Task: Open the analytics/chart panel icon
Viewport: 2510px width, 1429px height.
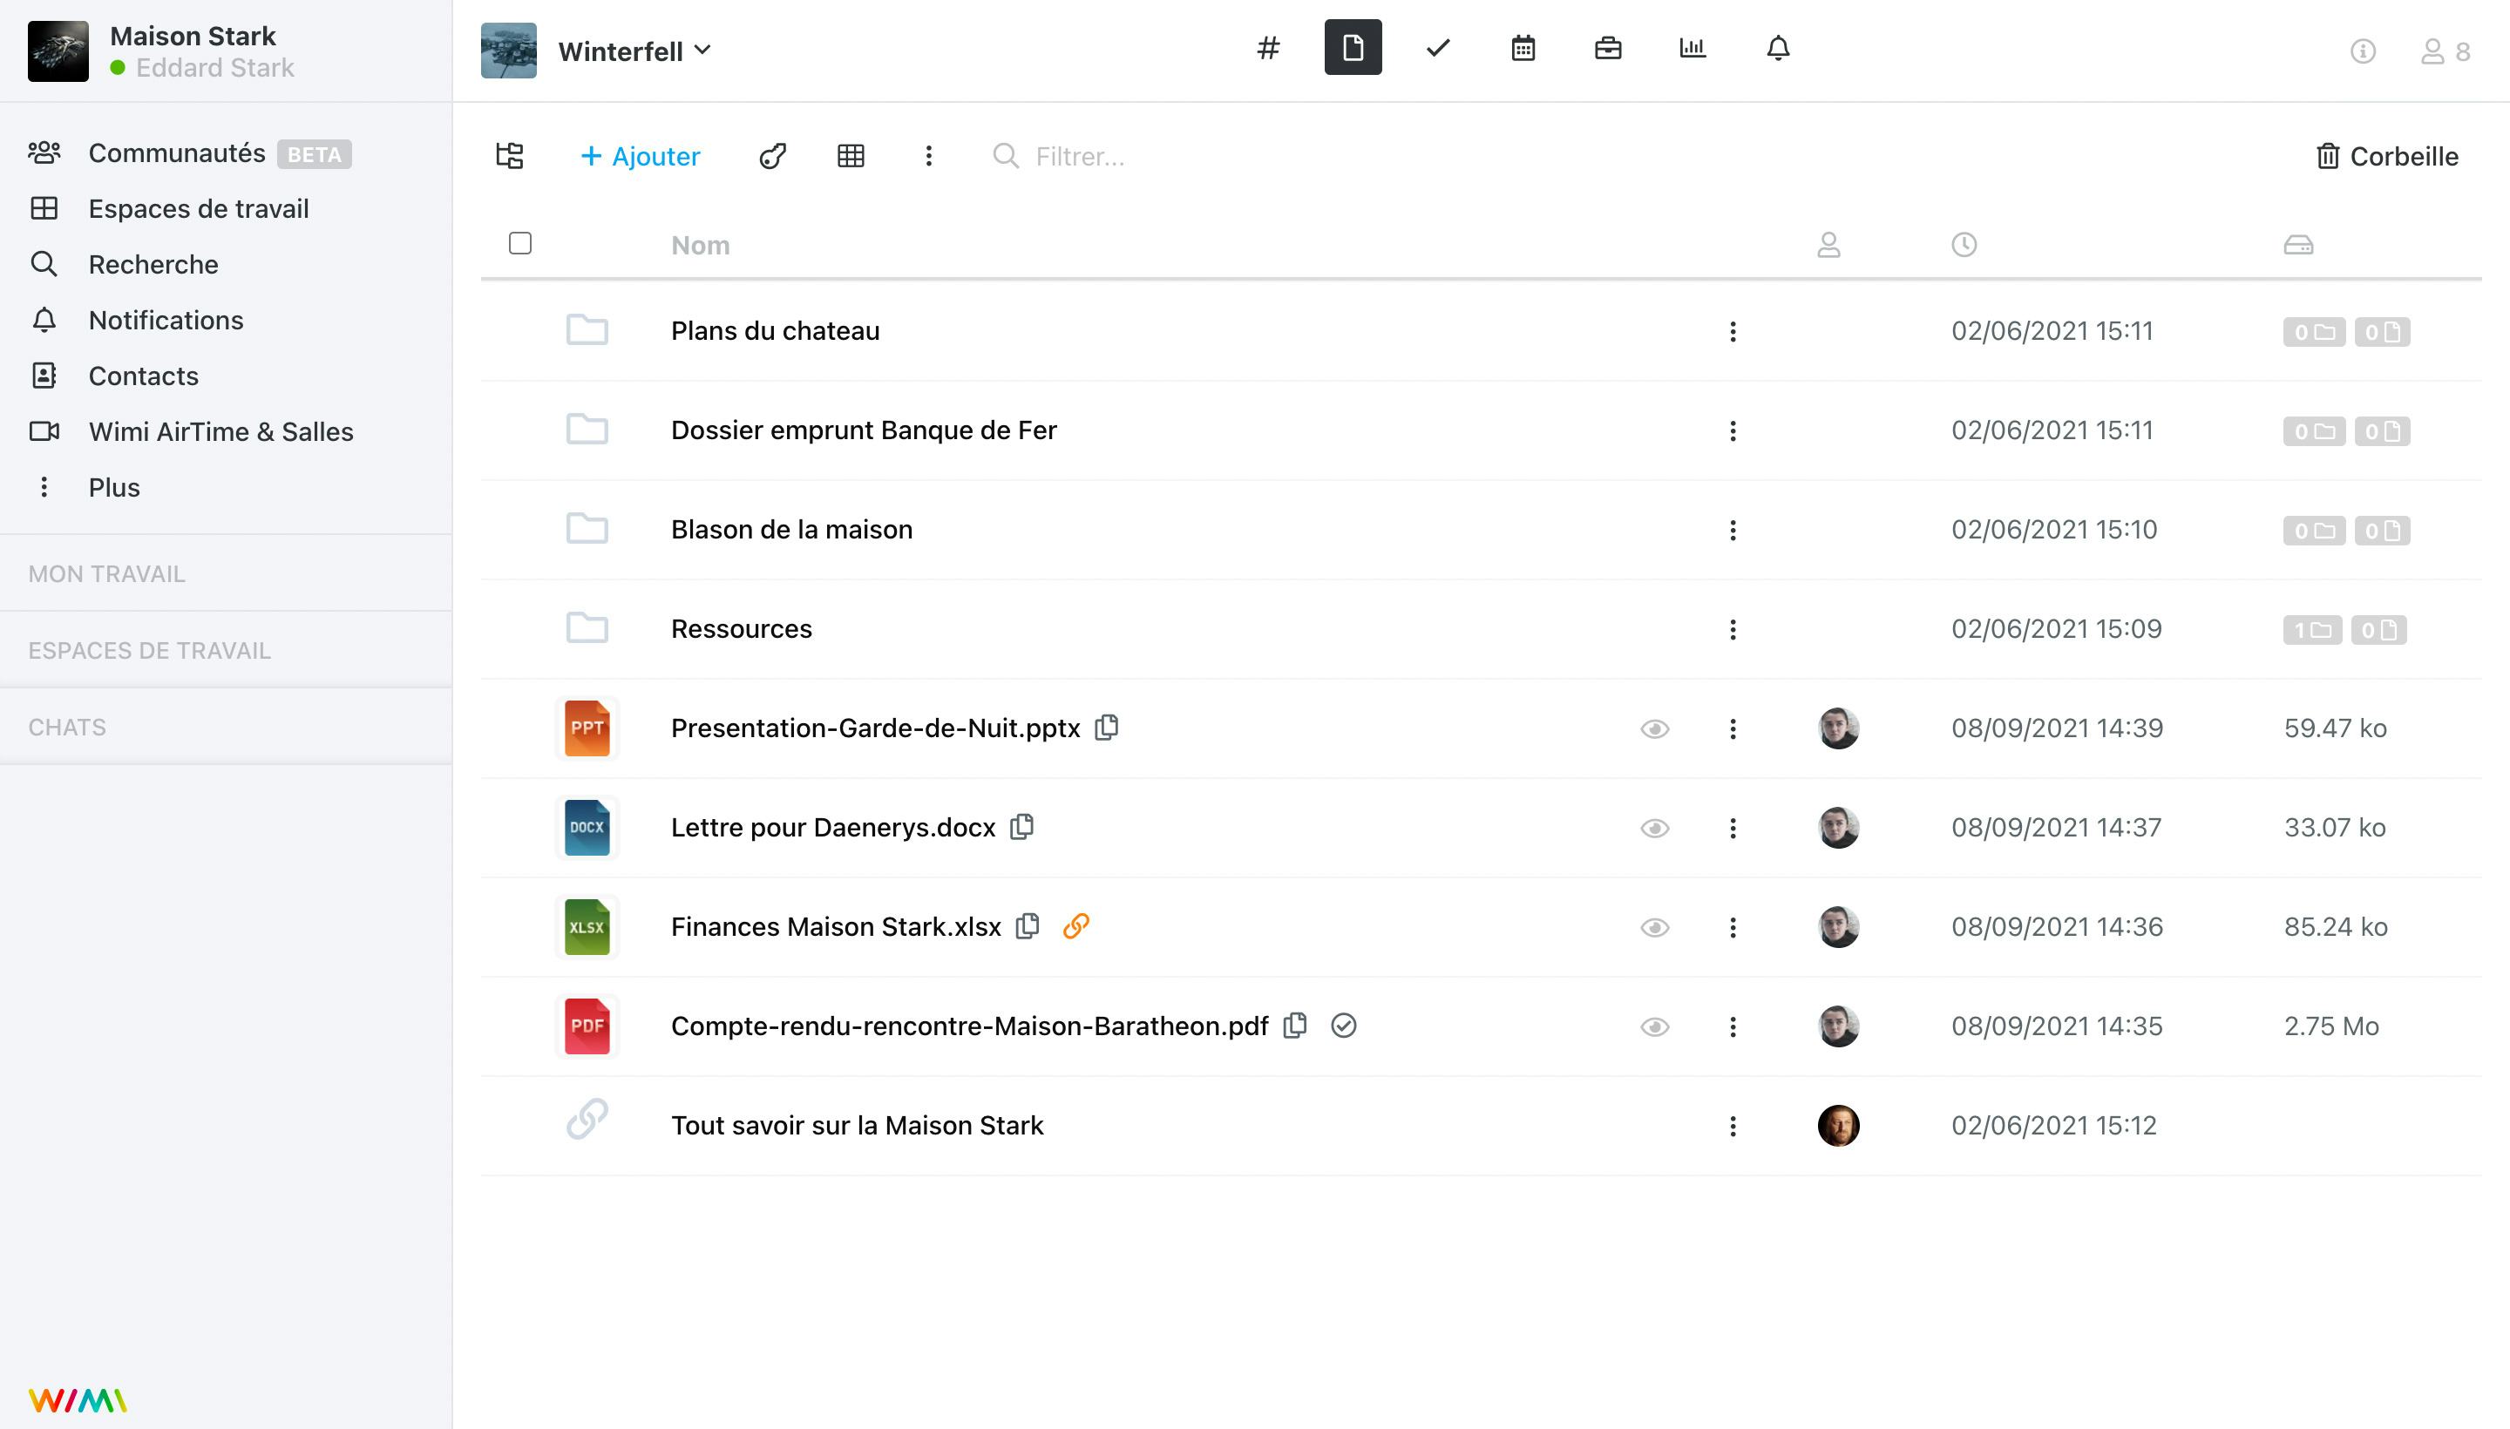Action: 1693,46
